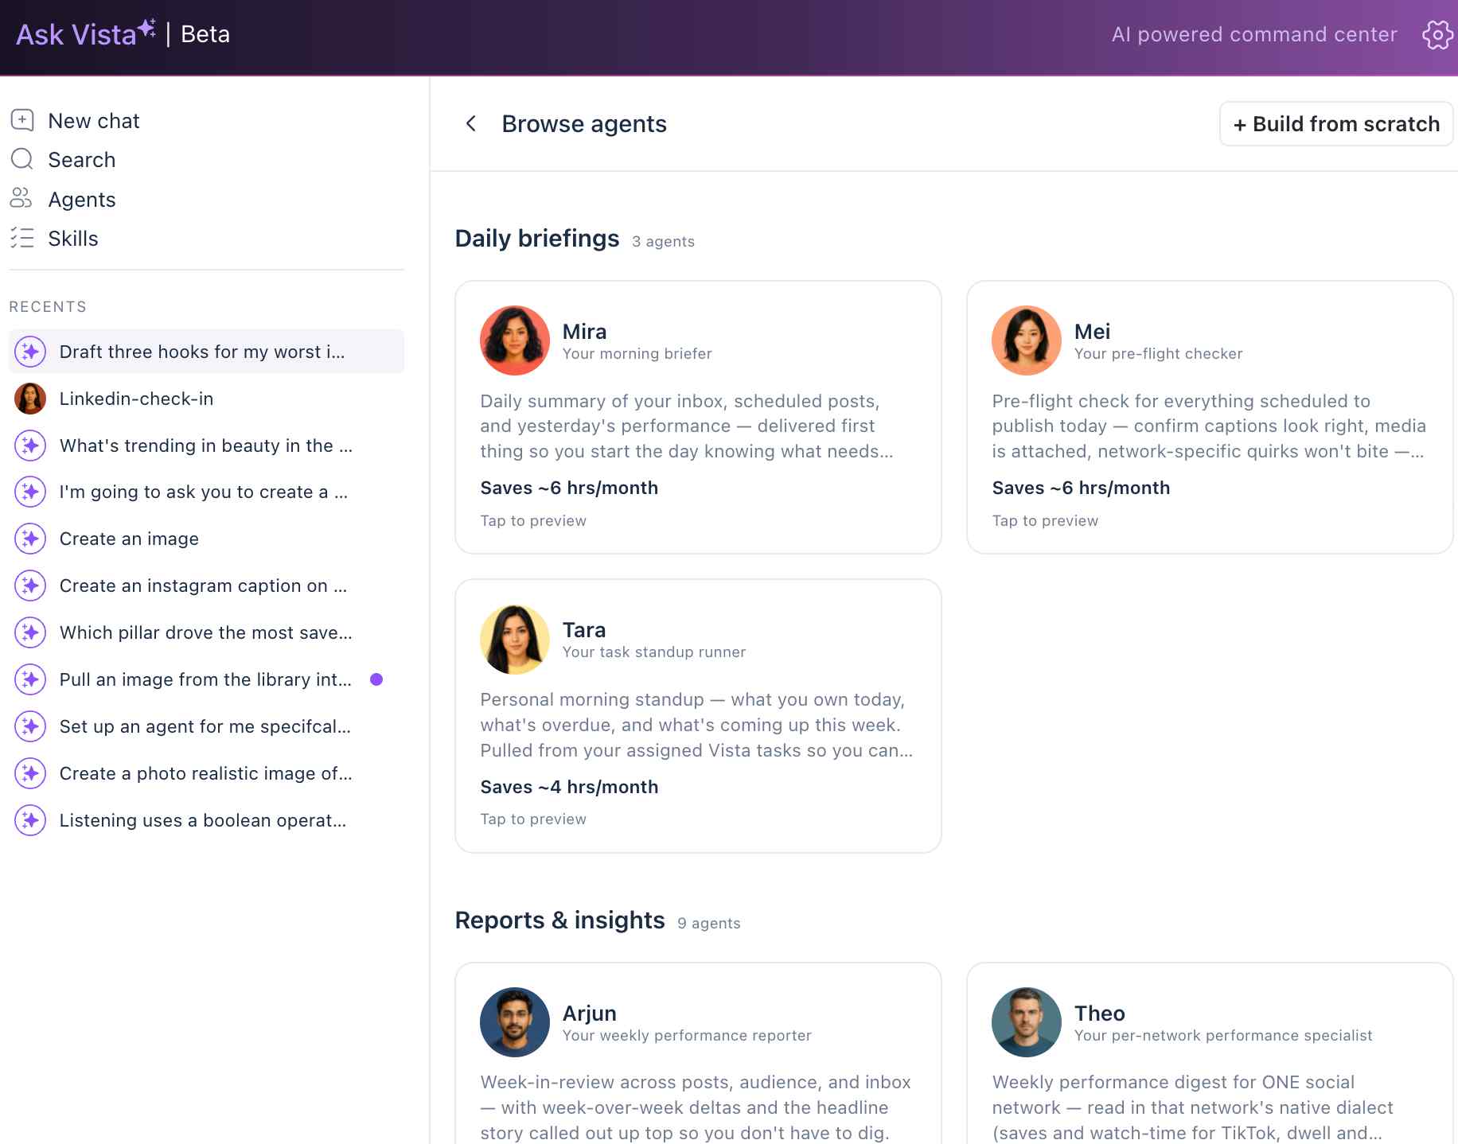Click the 'RECENTS' sidebar label

[48, 306]
